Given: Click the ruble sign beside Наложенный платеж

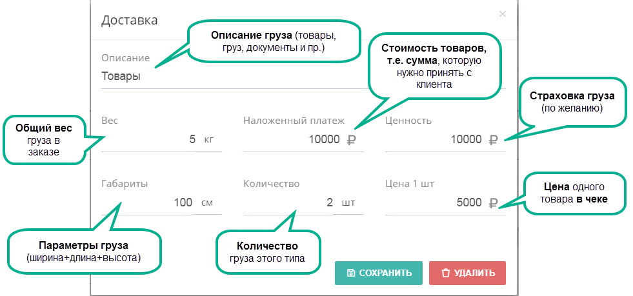Looking at the screenshot, I should 351,139.
